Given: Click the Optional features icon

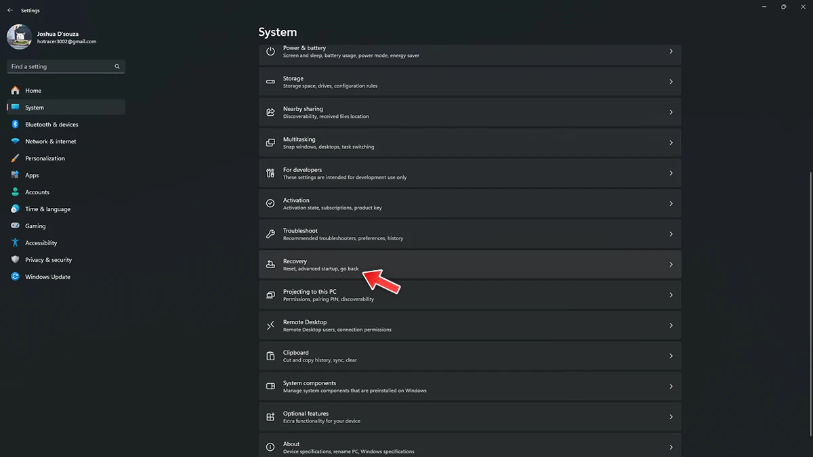Looking at the screenshot, I should (270, 416).
